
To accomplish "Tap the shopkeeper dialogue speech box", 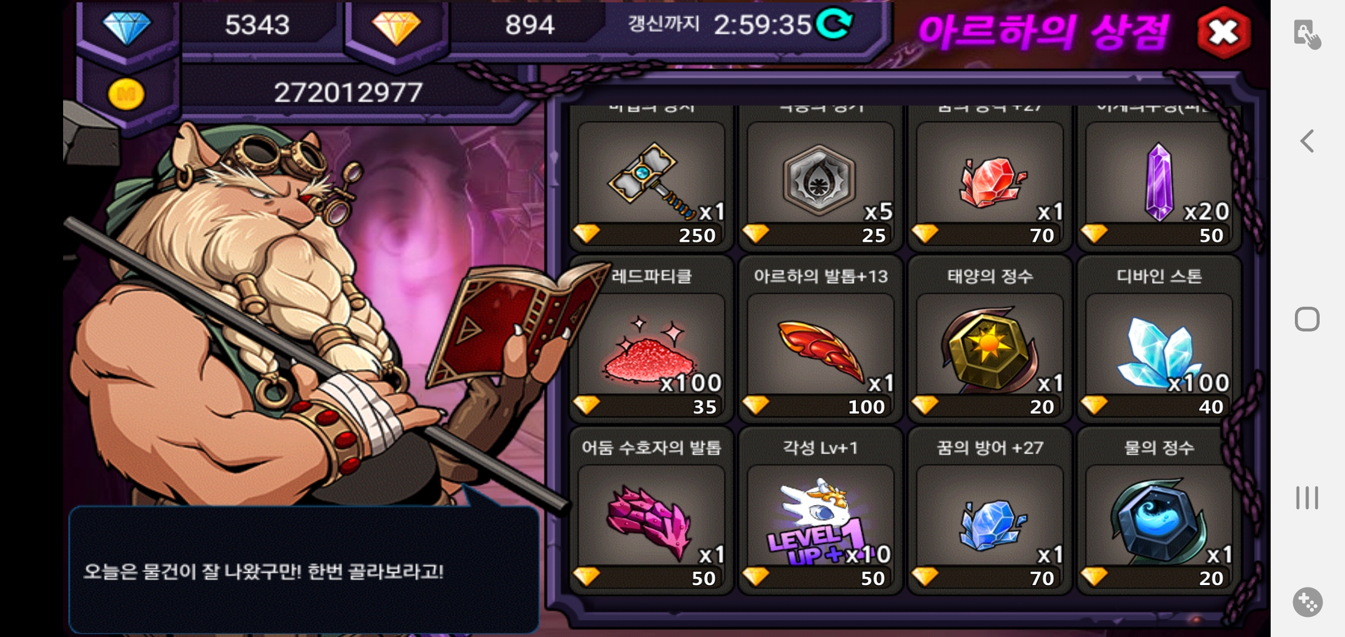I will 304,569.
